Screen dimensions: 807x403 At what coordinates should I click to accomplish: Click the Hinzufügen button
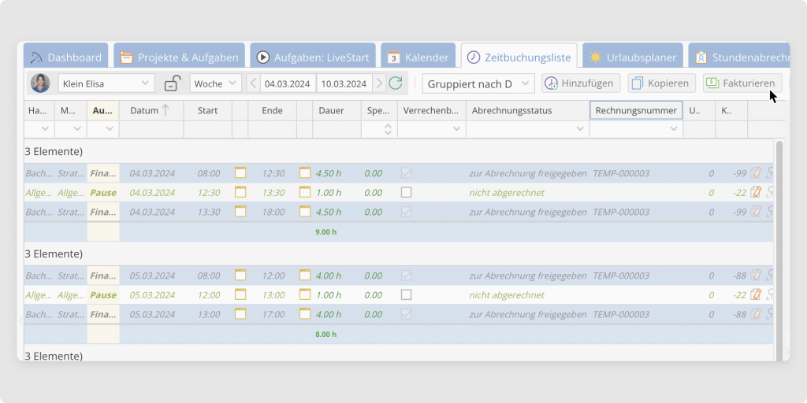point(582,83)
